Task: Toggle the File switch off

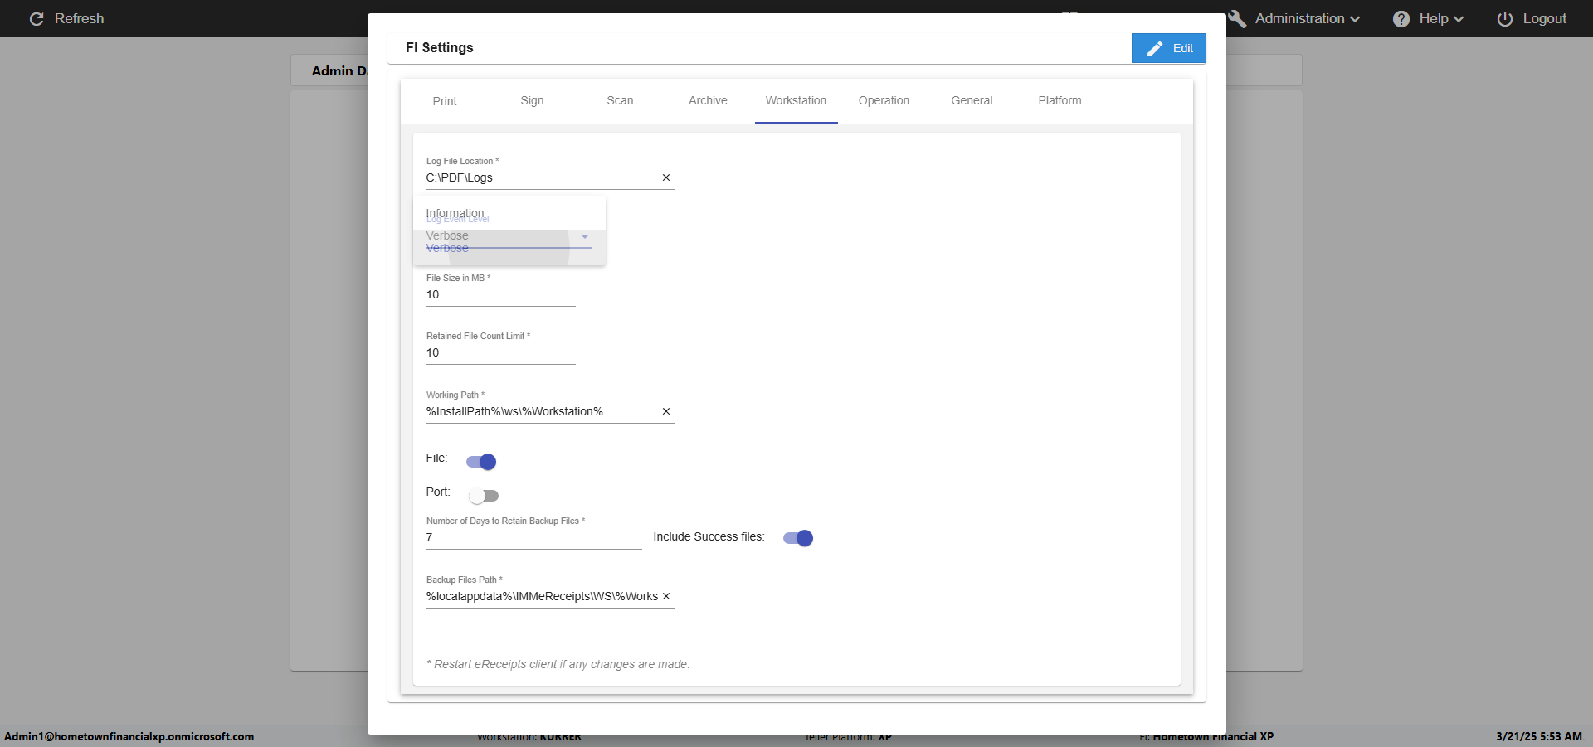Action: point(481,462)
